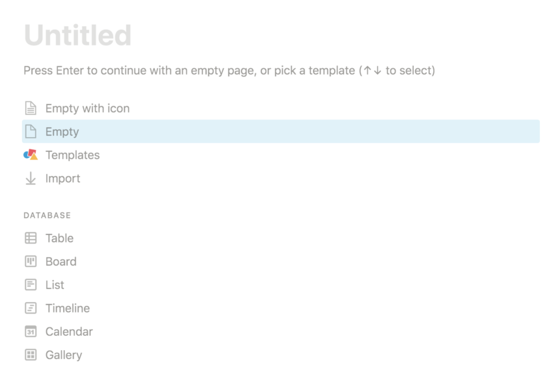Screen dimensions: 553x378
Task: Click the blank Empty page icon
Action: [x=30, y=132]
